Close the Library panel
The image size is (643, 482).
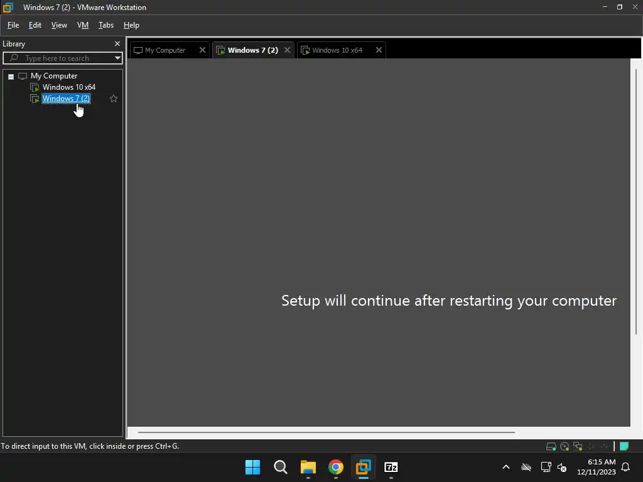point(117,43)
